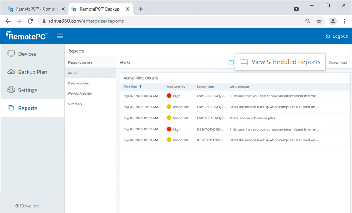Open the hamburger menu next to RemotePC logo

click(x=60, y=36)
